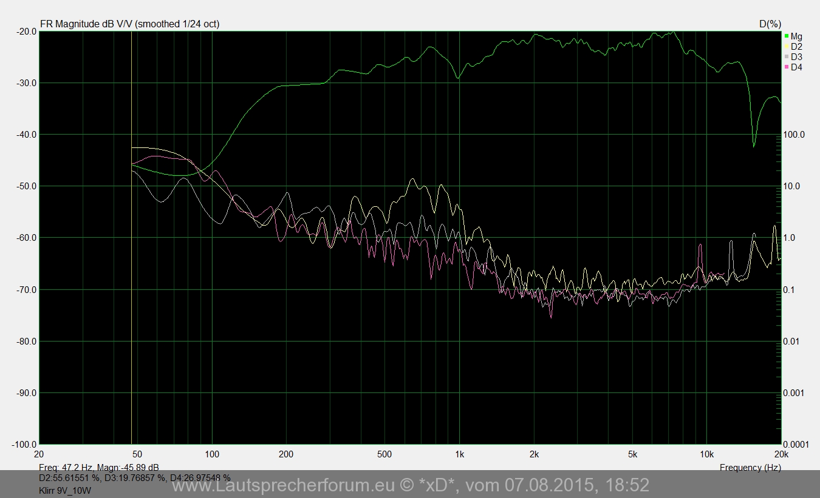Click the 1k frequency axis tick label
This screenshot has width=820, height=498.
(x=459, y=454)
